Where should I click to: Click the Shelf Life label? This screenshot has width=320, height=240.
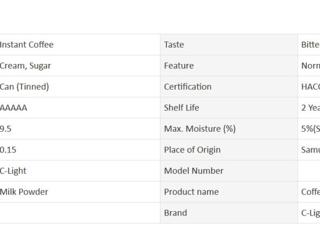click(x=181, y=108)
